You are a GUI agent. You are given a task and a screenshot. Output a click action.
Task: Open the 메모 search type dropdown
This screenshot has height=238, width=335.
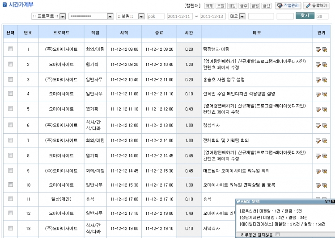tap(242, 16)
